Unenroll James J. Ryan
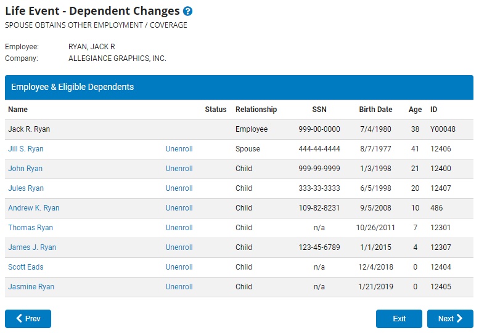Screen dimensions: 479x333 point(179,247)
